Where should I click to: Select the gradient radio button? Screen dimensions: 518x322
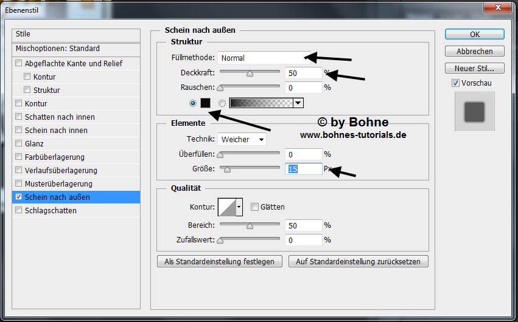[x=222, y=103]
